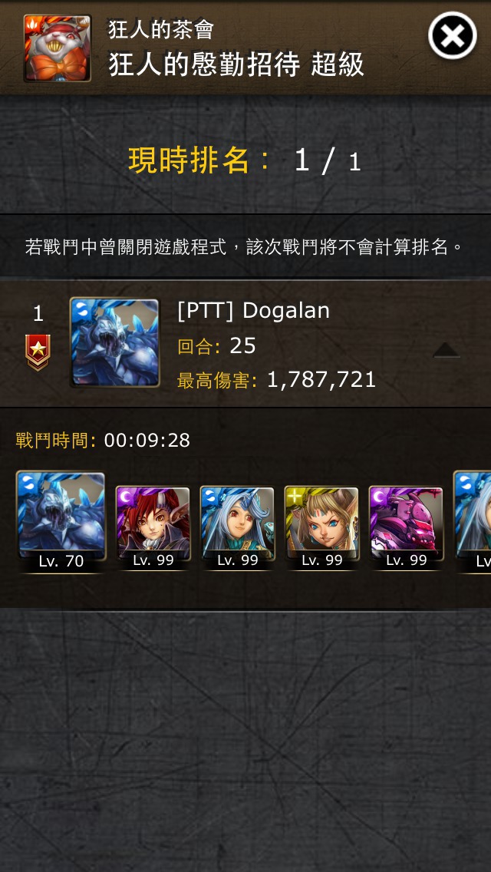Screen dimensions: 491x872
Task: Select the Lv. 70 blue ice monster ally
Action: pyautogui.click(x=61, y=521)
